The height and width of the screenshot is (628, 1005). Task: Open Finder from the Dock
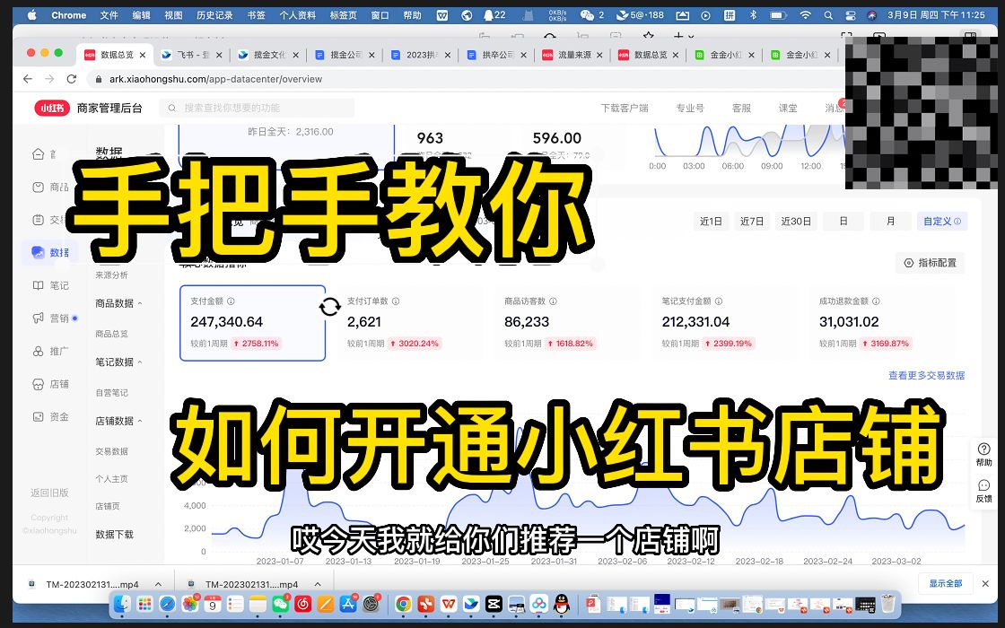pyautogui.click(x=122, y=604)
